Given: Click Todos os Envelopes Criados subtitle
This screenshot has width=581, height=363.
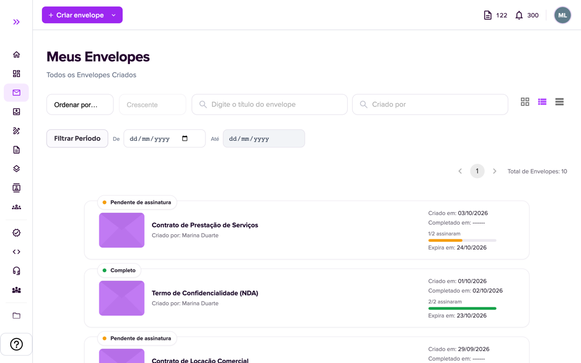Looking at the screenshot, I should [x=91, y=75].
